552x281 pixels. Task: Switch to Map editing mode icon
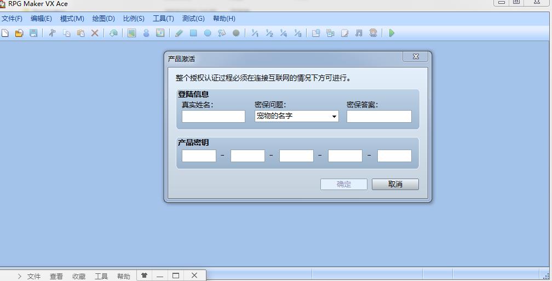tap(131, 33)
